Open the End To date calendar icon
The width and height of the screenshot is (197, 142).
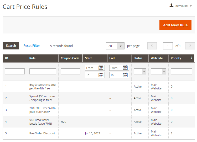125,75
